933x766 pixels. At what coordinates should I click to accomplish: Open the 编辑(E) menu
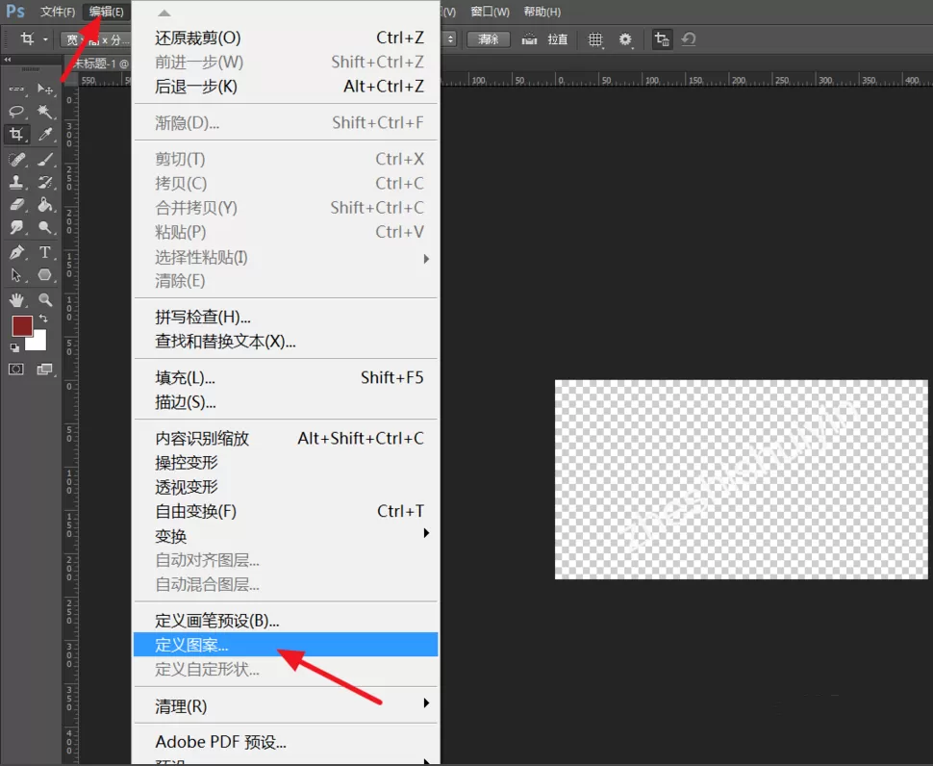click(x=106, y=12)
